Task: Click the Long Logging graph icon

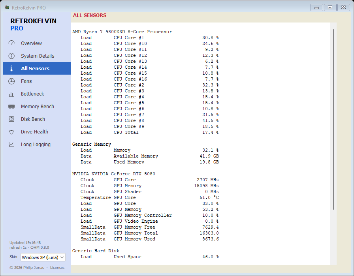Action: (x=11, y=145)
